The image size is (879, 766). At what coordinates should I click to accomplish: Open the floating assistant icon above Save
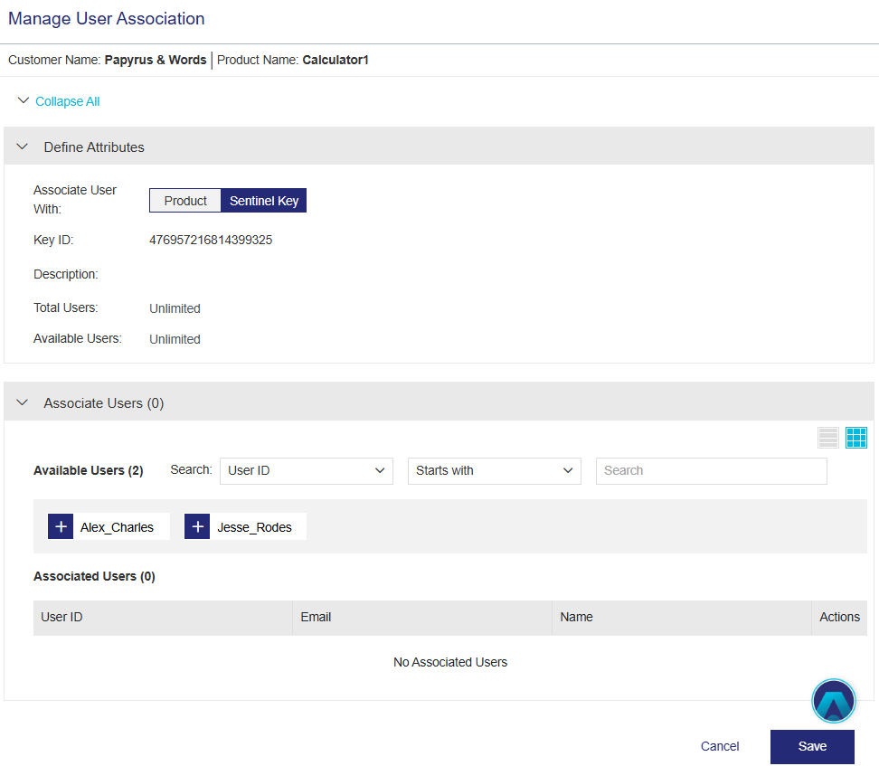833,702
